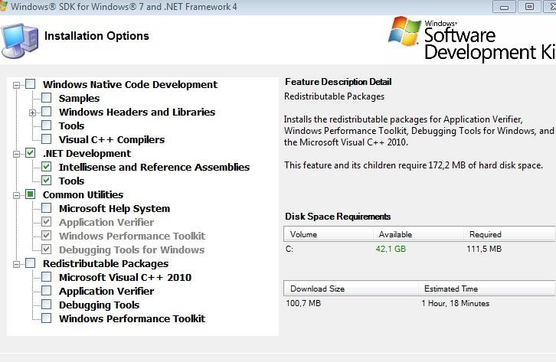Viewport: 556px width, 362px height.
Task: Select the Redistributable Packages tree label
Action: tap(106, 263)
